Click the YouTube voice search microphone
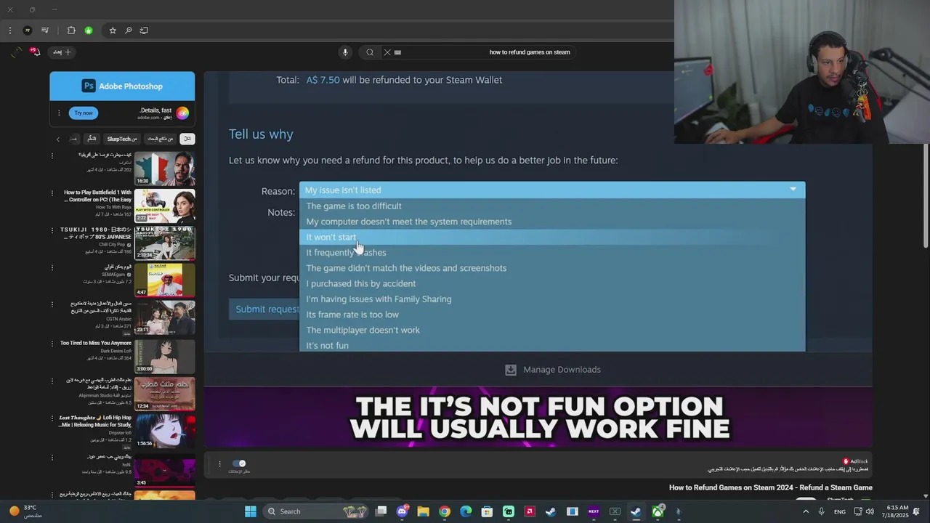930x523 pixels. click(345, 52)
